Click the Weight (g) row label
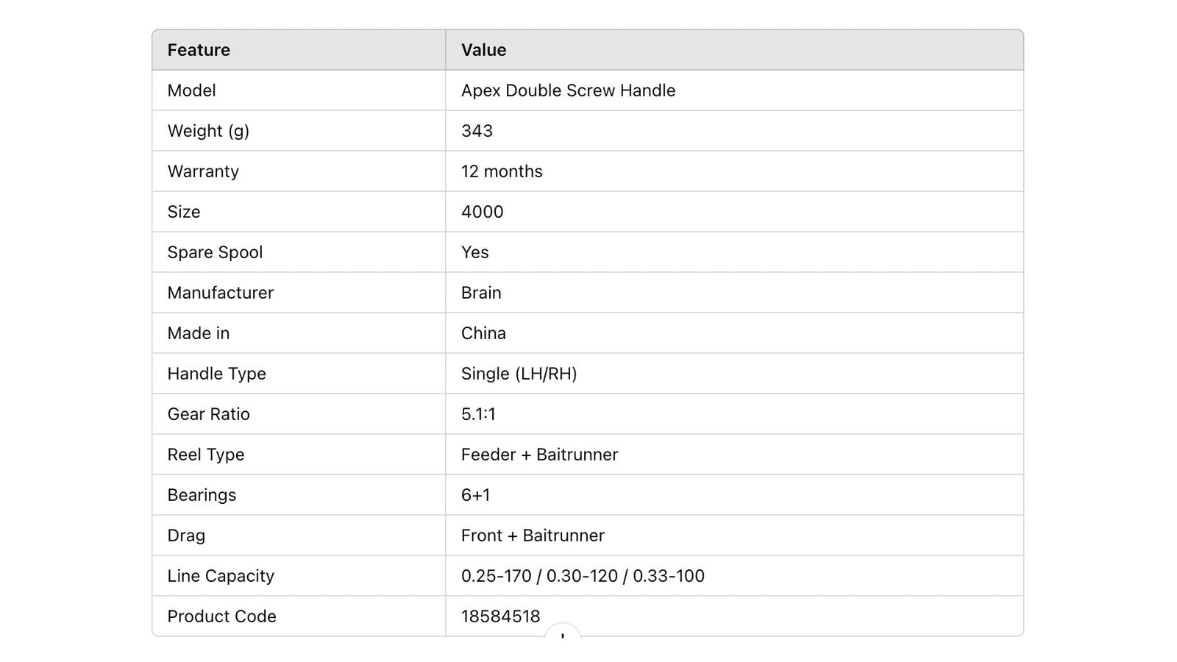Viewport: 1177px width, 662px height. pos(208,131)
